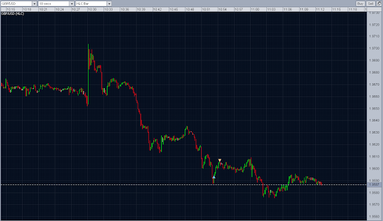Screen dimensions: 383x221
Task: Click the 1.9720 price axis label
Action: point(375,25)
